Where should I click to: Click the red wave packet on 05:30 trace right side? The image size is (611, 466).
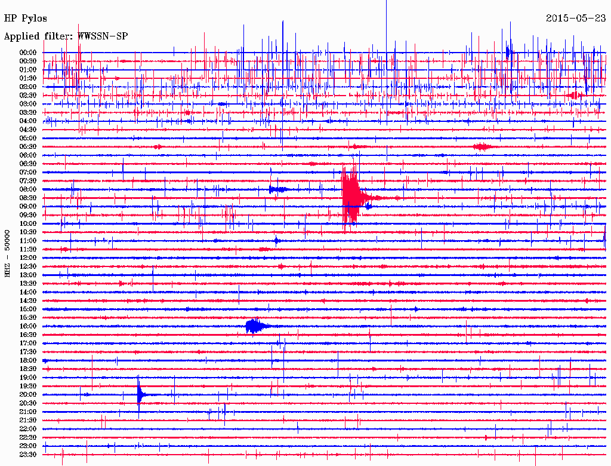[x=482, y=147]
